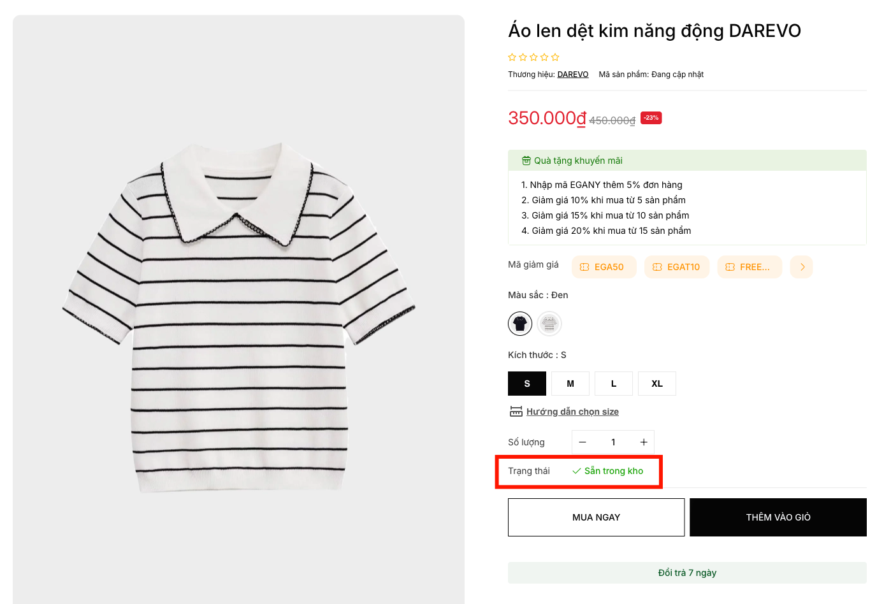
Task: Select size M option
Action: tap(570, 384)
